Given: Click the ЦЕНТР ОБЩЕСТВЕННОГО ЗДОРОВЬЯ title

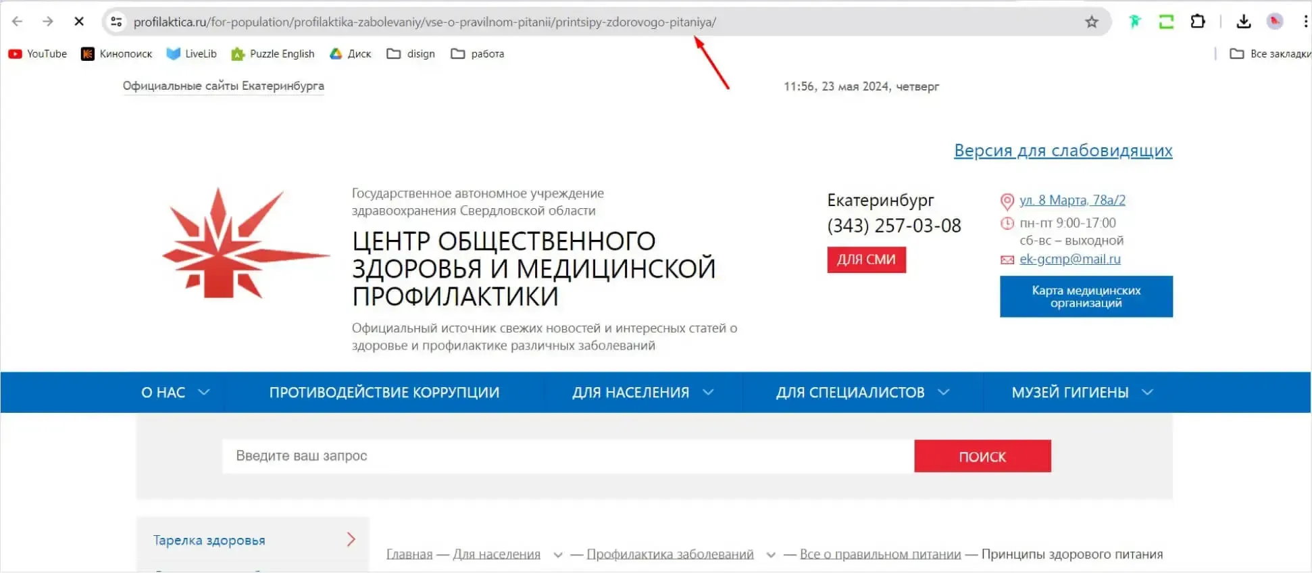Looking at the screenshot, I should click(534, 268).
